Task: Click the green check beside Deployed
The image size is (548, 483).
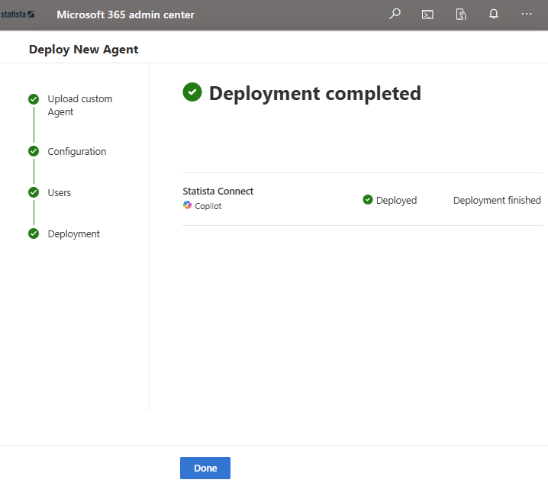Action: coord(368,200)
